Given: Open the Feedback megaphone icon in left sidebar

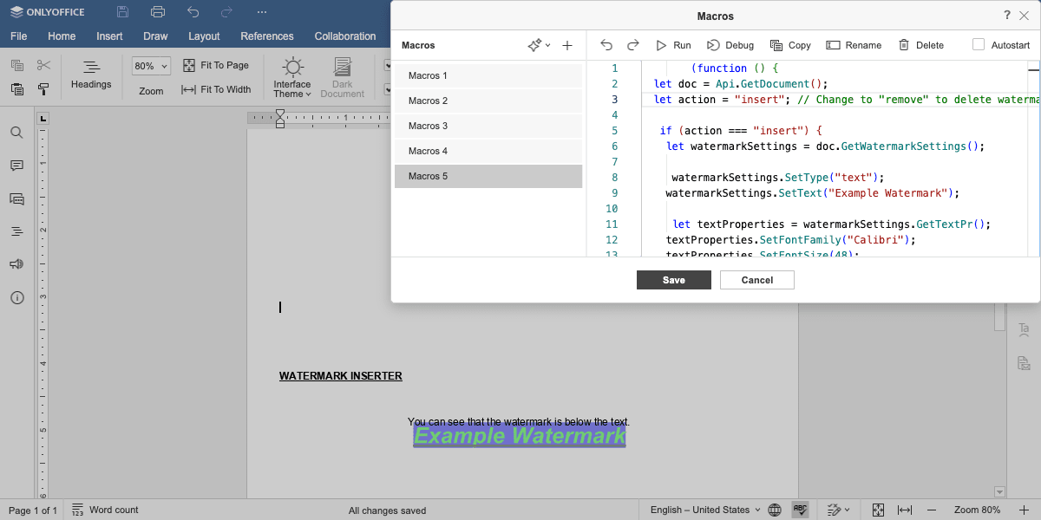Looking at the screenshot, I should coord(16,264).
